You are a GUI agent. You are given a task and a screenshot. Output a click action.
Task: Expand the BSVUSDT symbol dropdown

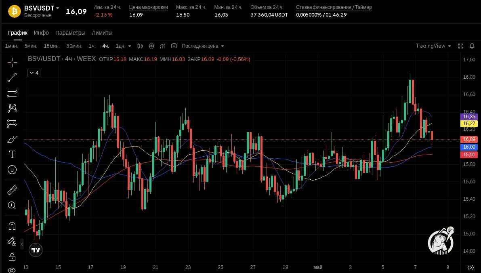[57, 8]
